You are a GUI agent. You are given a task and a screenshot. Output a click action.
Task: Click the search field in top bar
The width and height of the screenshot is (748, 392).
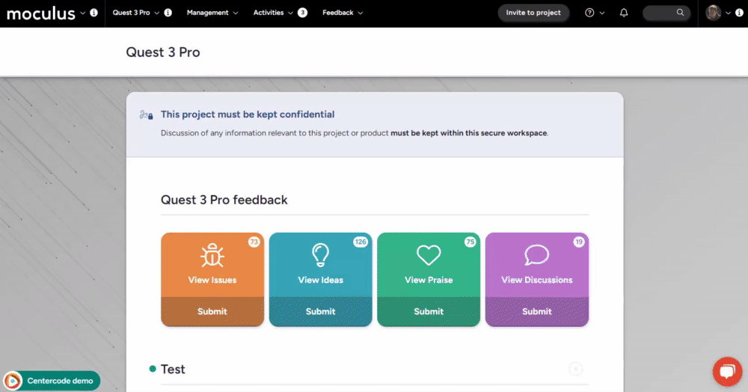tap(666, 13)
